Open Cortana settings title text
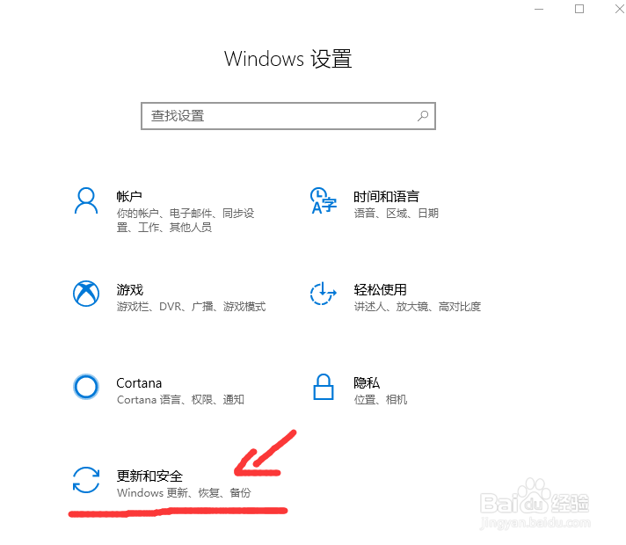 tap(139, 383)
